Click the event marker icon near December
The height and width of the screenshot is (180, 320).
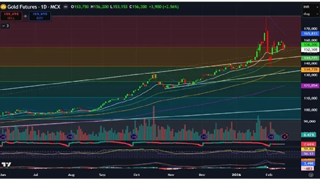203,137
